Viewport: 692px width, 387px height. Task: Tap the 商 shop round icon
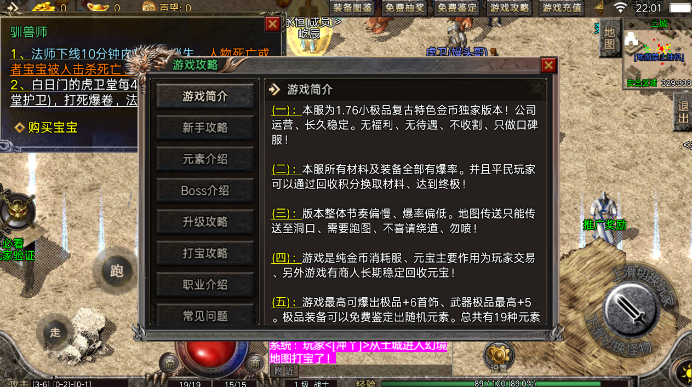point(254,363)
